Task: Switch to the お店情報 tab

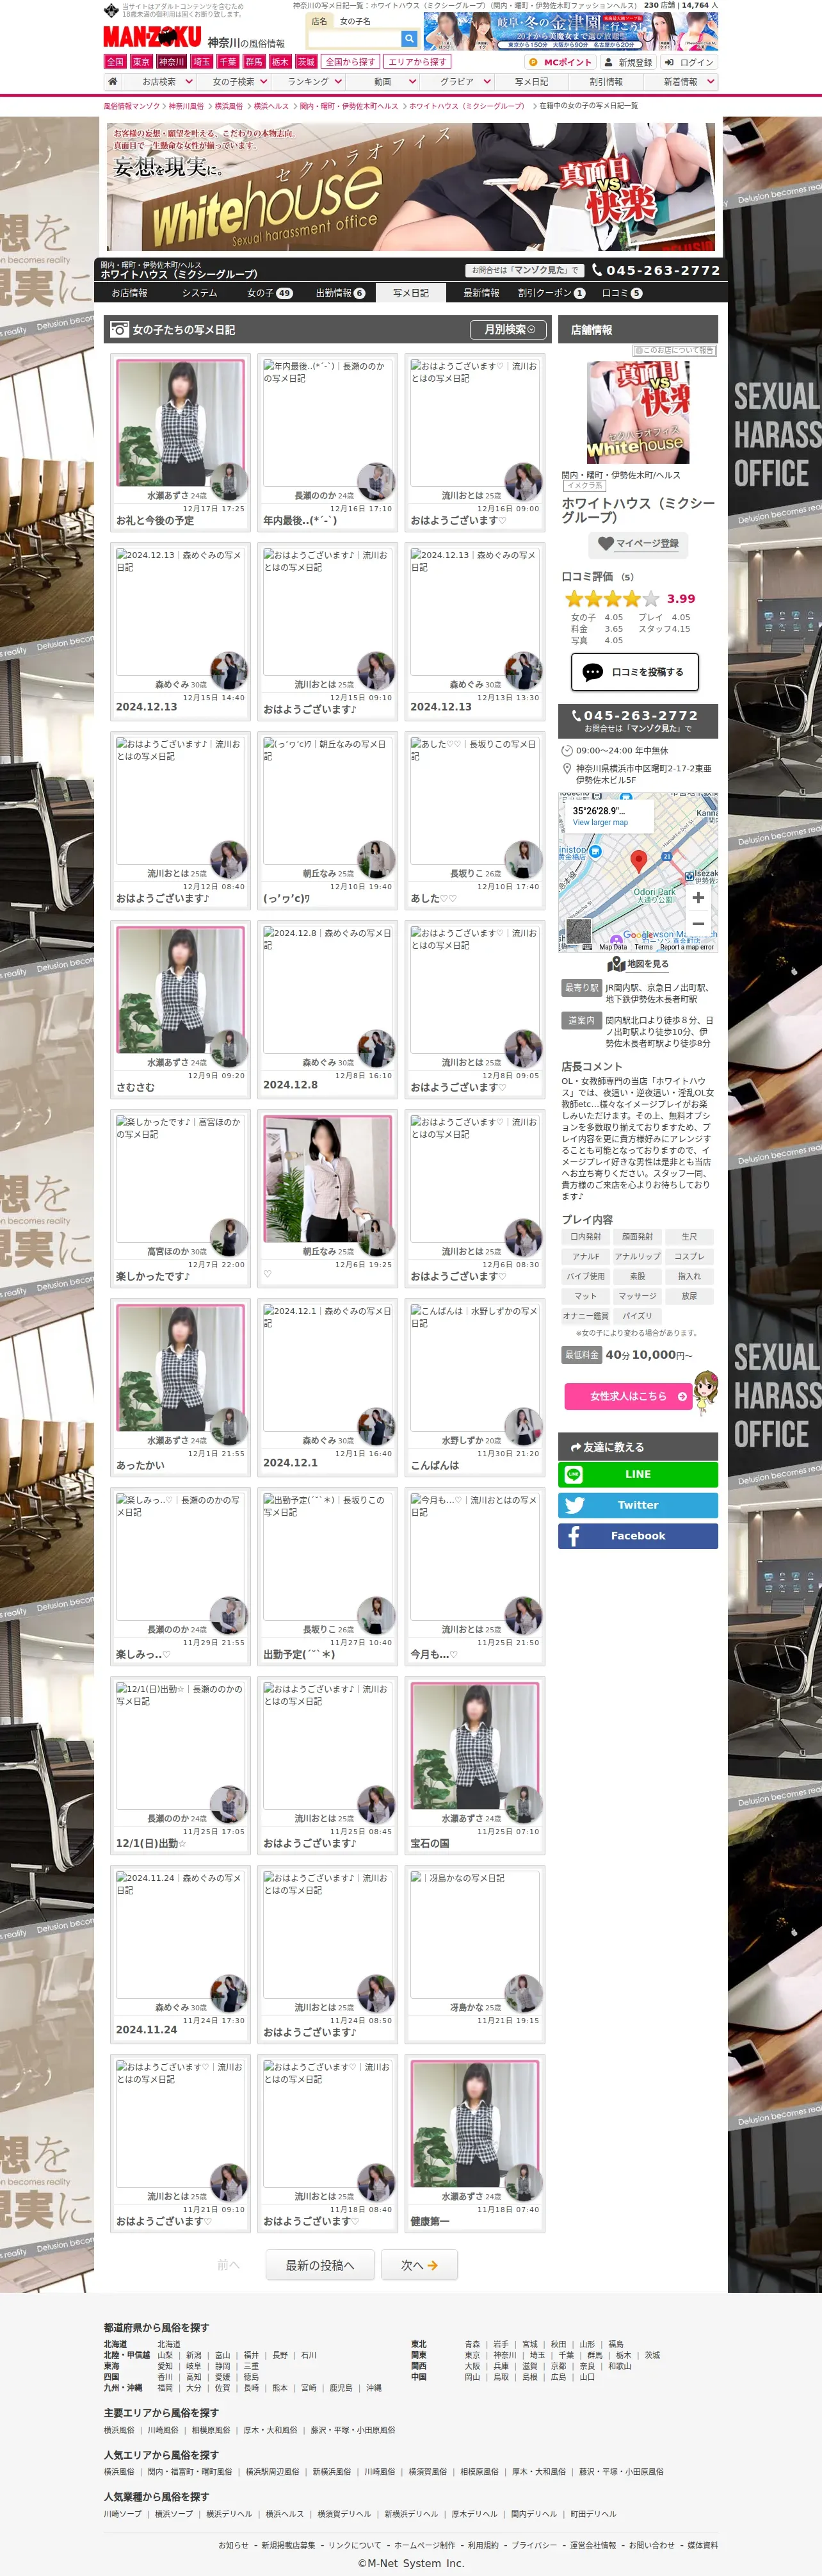Action: [x=130, y=293]
